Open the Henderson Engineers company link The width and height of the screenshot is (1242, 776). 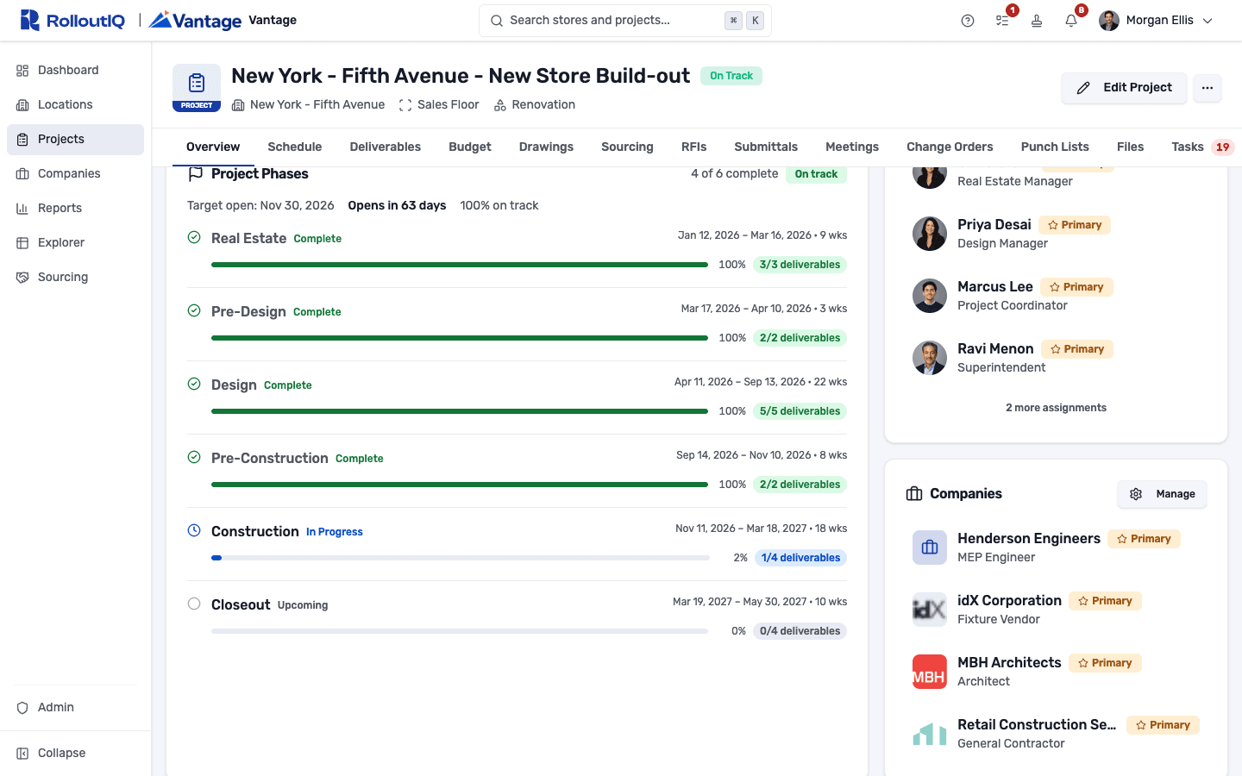pyautogui.click(x=1029, y=538)
